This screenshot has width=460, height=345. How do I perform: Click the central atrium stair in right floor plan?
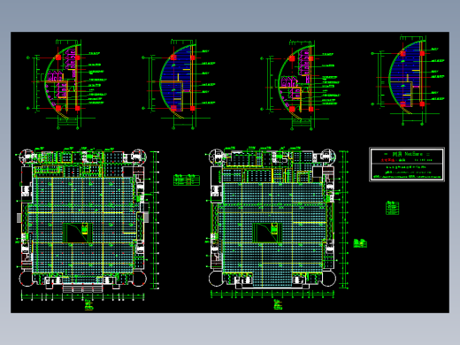click(267, 233)
